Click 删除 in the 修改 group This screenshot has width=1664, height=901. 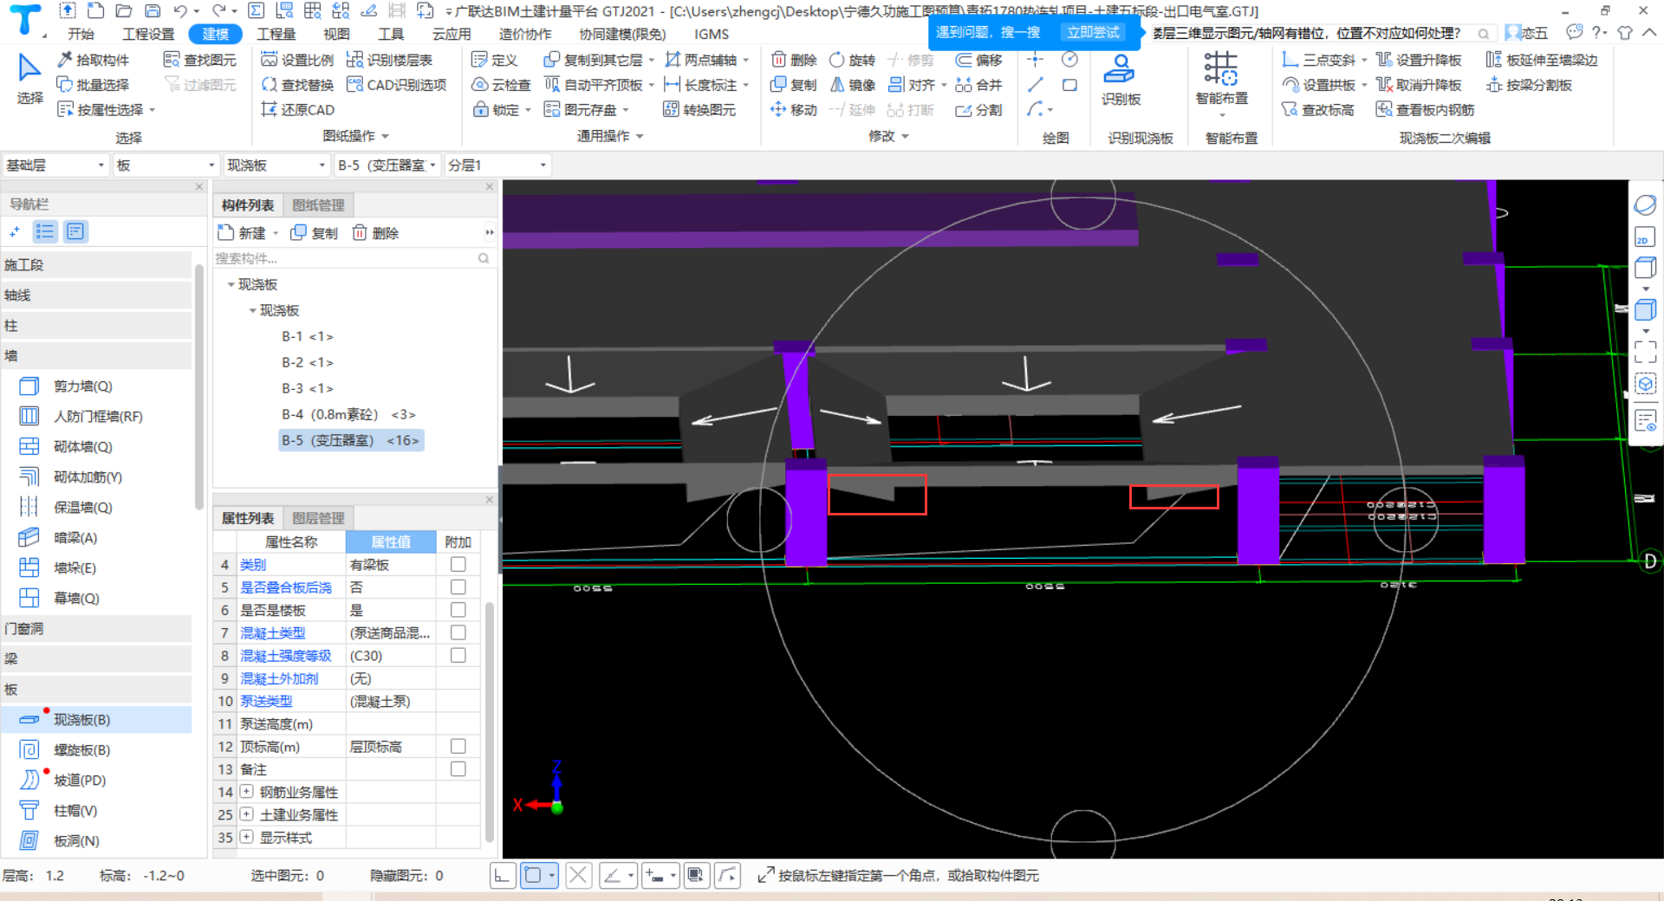[794, 60]
